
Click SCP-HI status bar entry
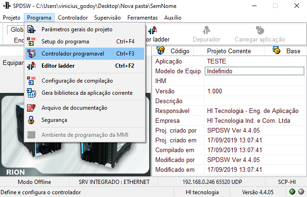click(287, 182)
